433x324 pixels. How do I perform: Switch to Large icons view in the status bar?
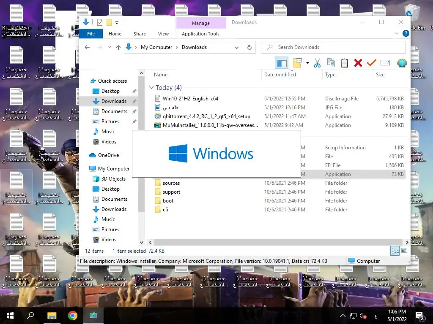404,251
